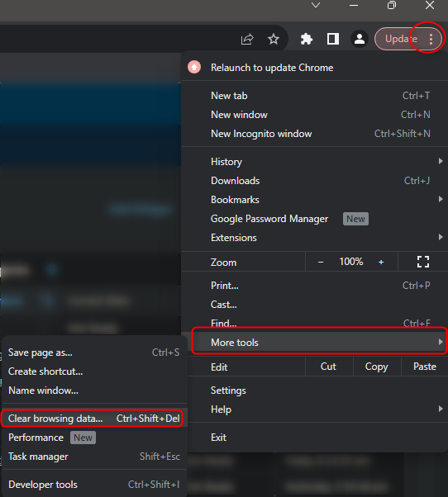Open the Extensions puzzle icon

point(306,39)
